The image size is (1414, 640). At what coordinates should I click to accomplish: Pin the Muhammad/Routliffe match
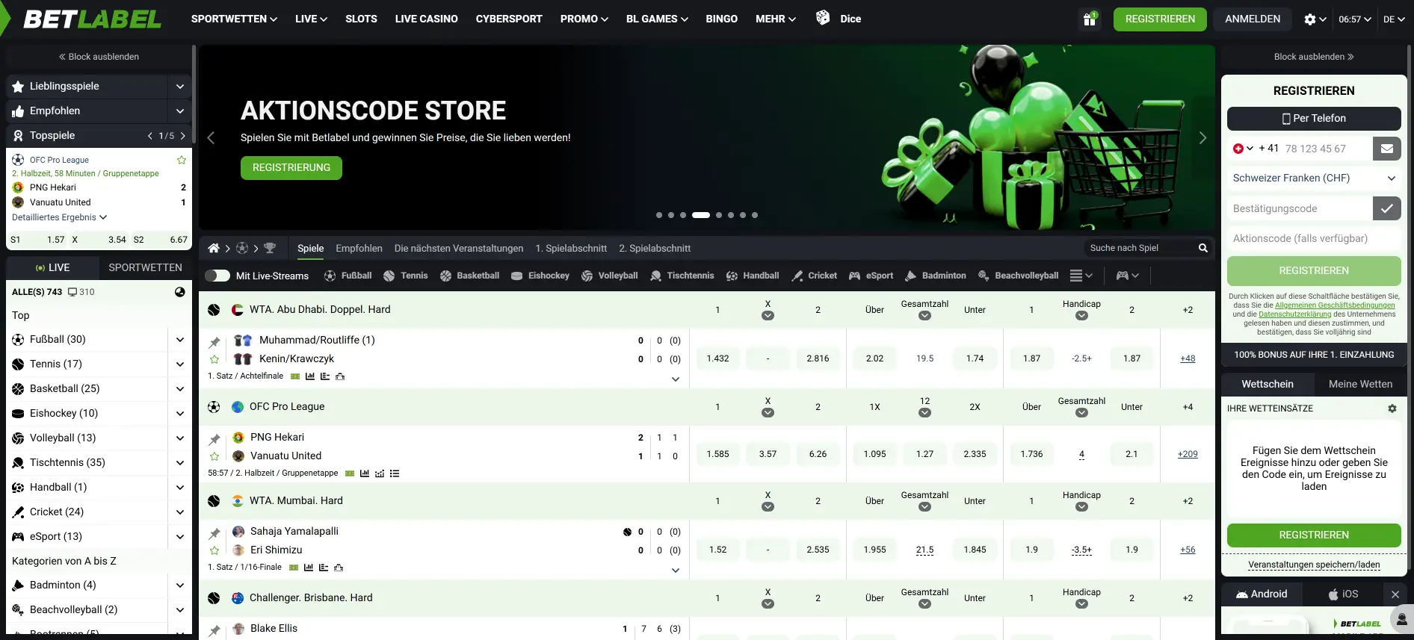(214, 342)
